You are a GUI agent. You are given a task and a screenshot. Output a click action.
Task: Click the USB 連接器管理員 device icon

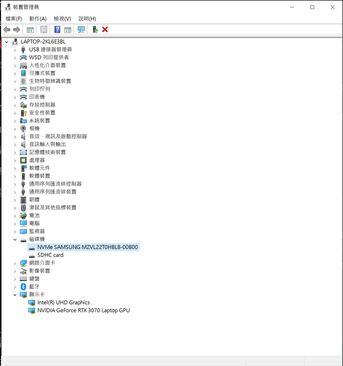pos(23,50)
